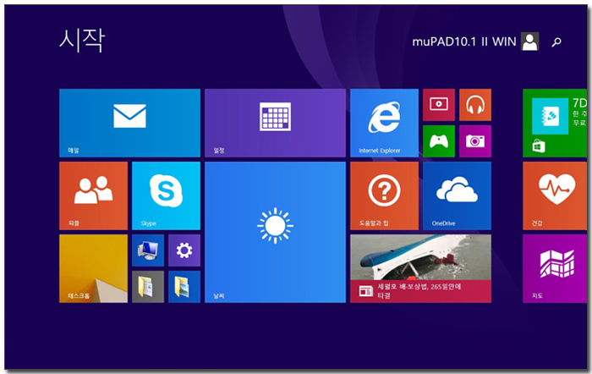Open the Games controller tile
This screenshot has height=374, width=592.
(439, 141)
